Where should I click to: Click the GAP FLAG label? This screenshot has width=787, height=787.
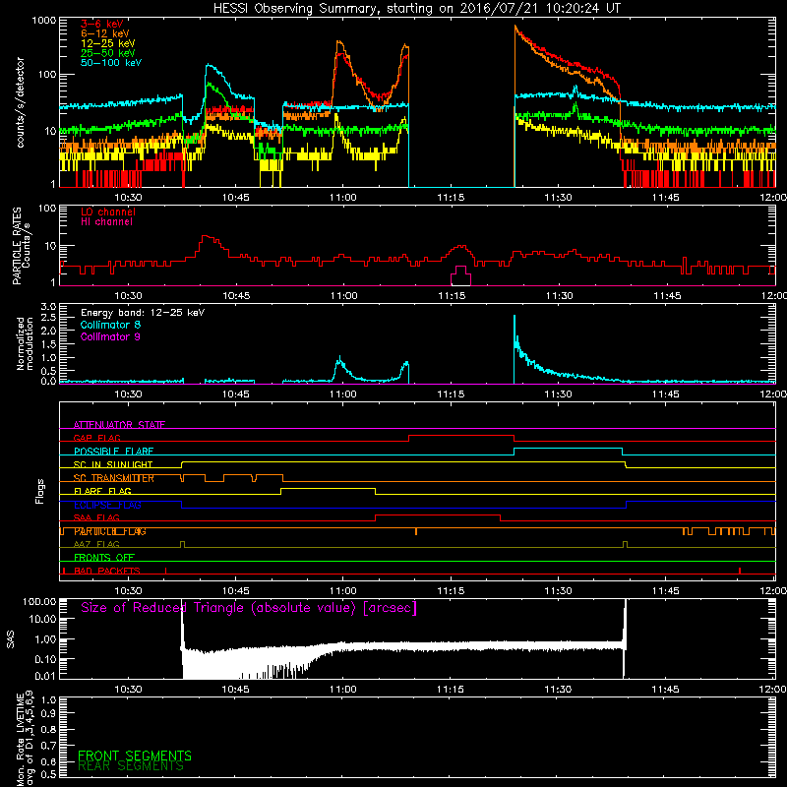[96, 438]
